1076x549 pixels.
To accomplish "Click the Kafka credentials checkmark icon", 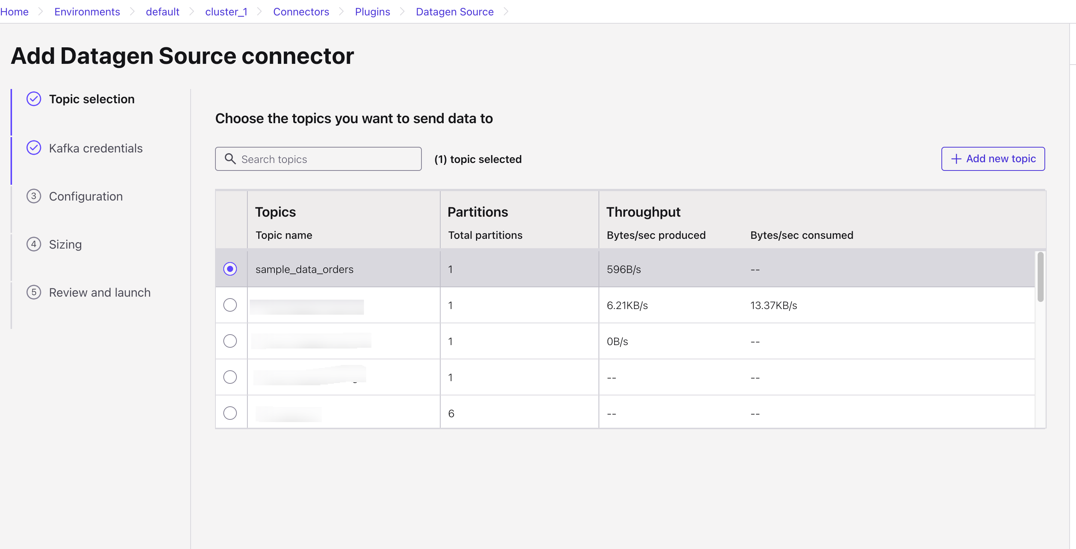I will 33,148.
